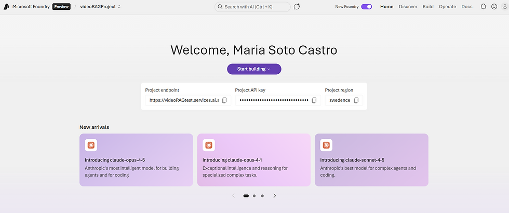This screenshot has width=509, height=213.
Task: Open the claude-opus-4-5 announcement card
Action: pyautogui.click(x=136, y=159)
